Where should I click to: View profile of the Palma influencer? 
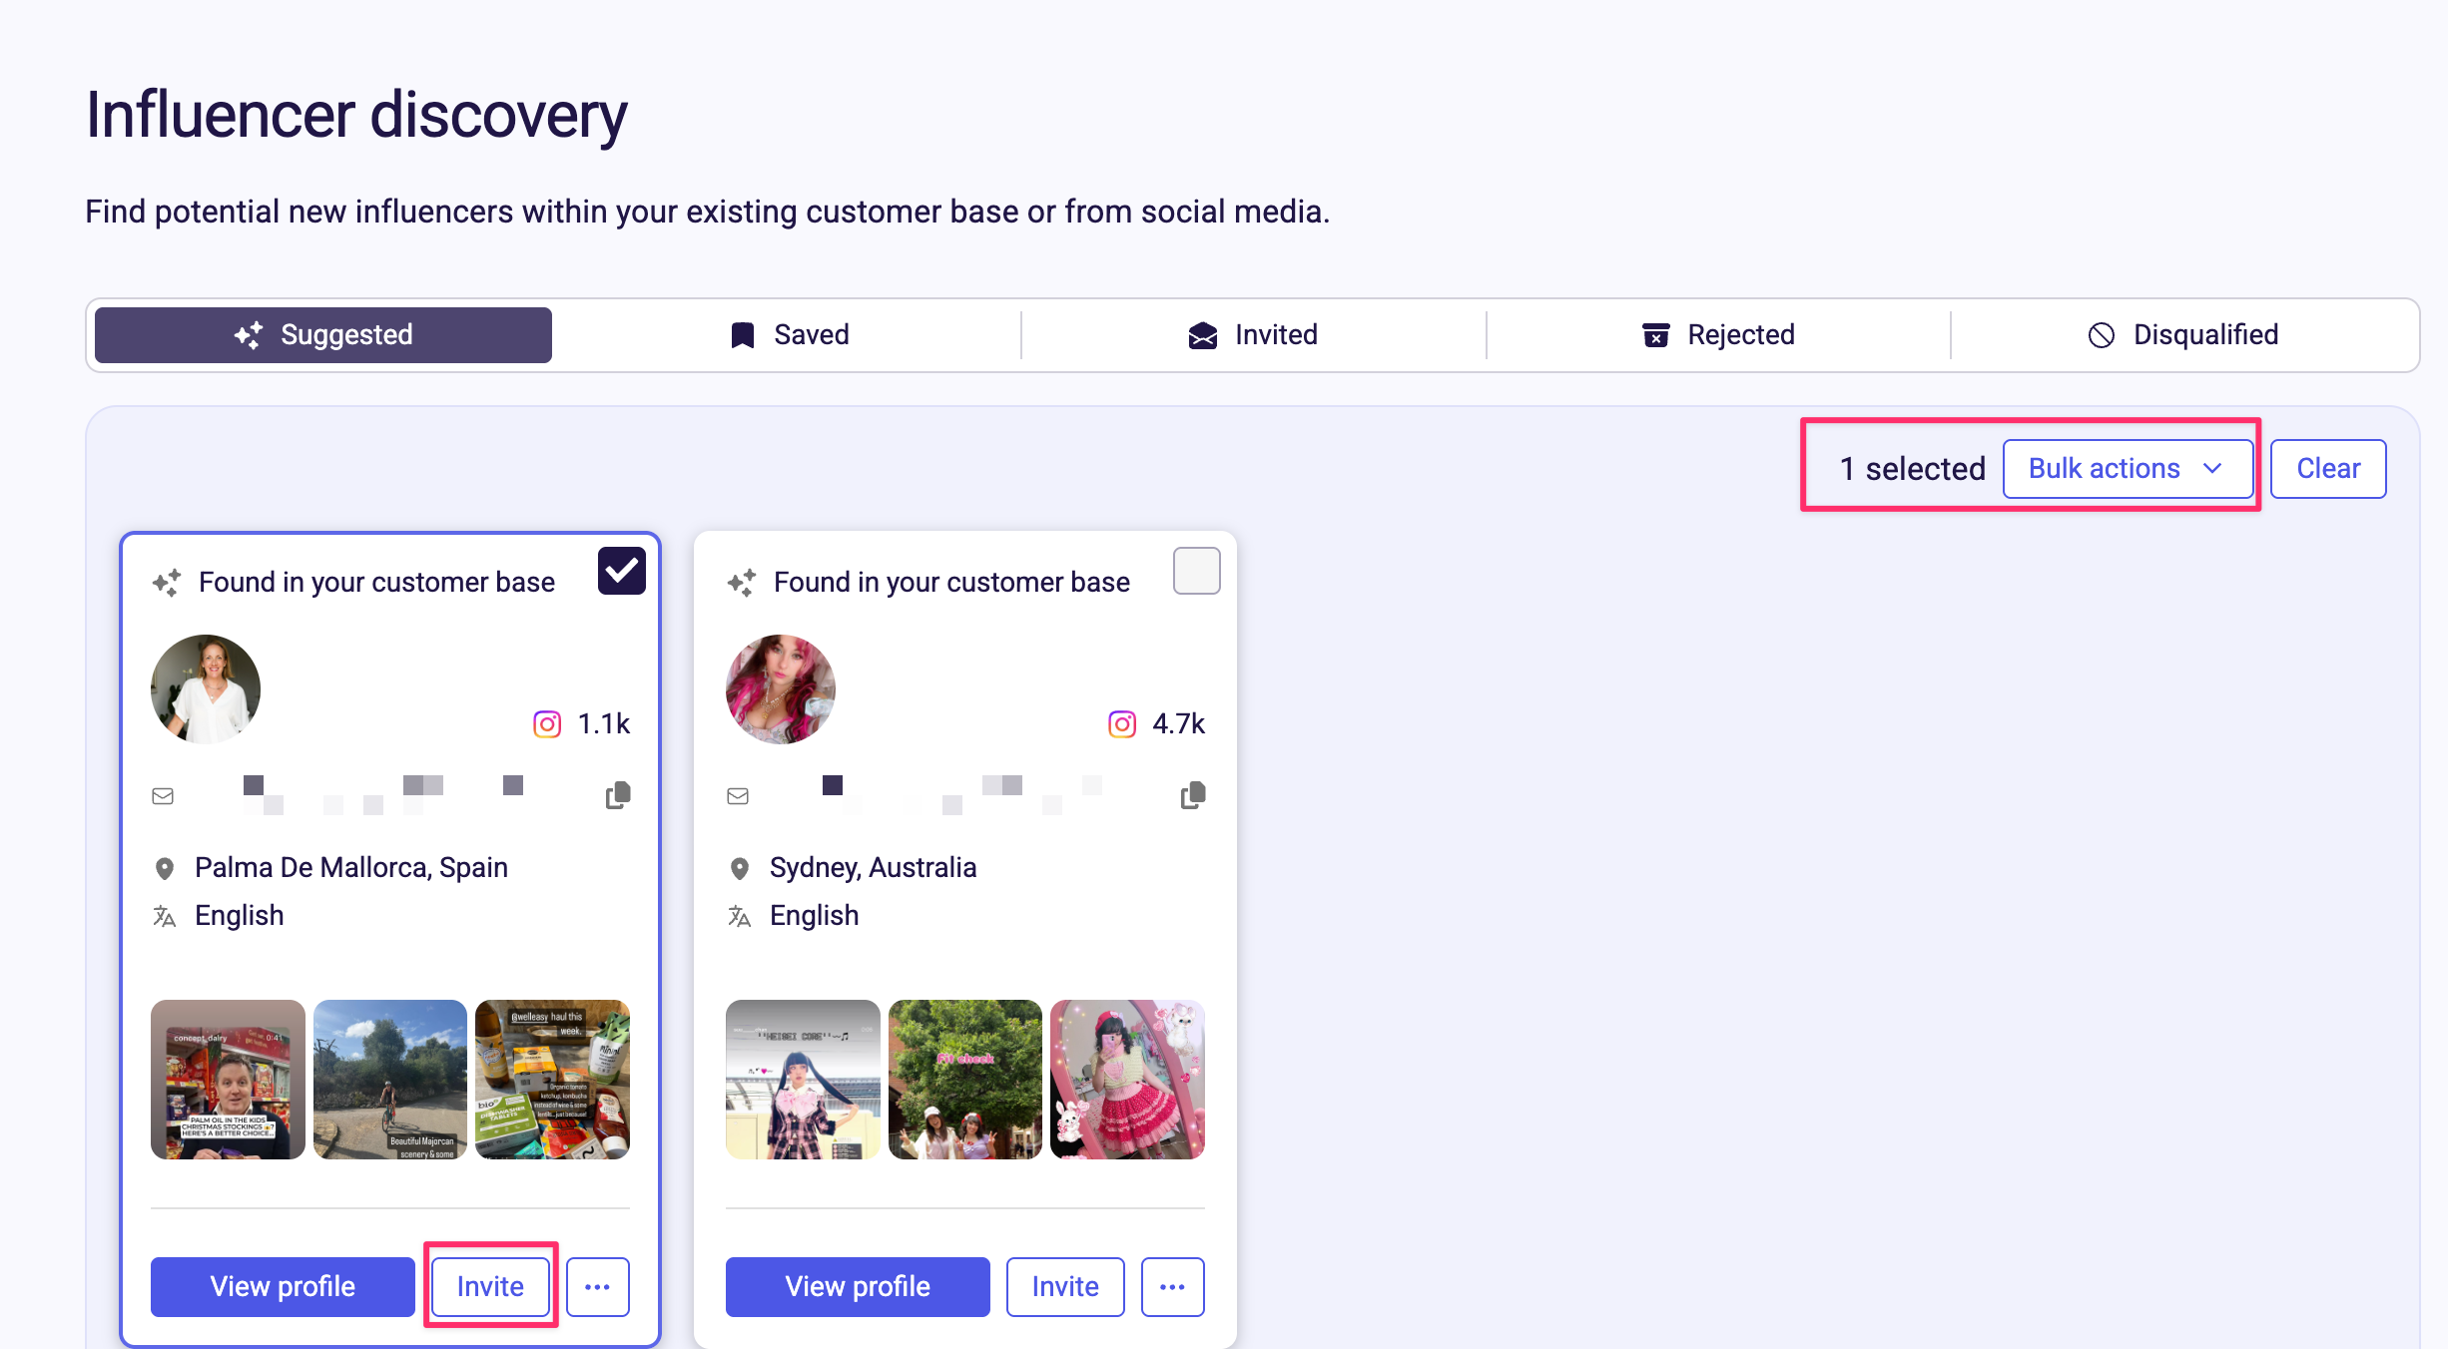coord(282,1286)
